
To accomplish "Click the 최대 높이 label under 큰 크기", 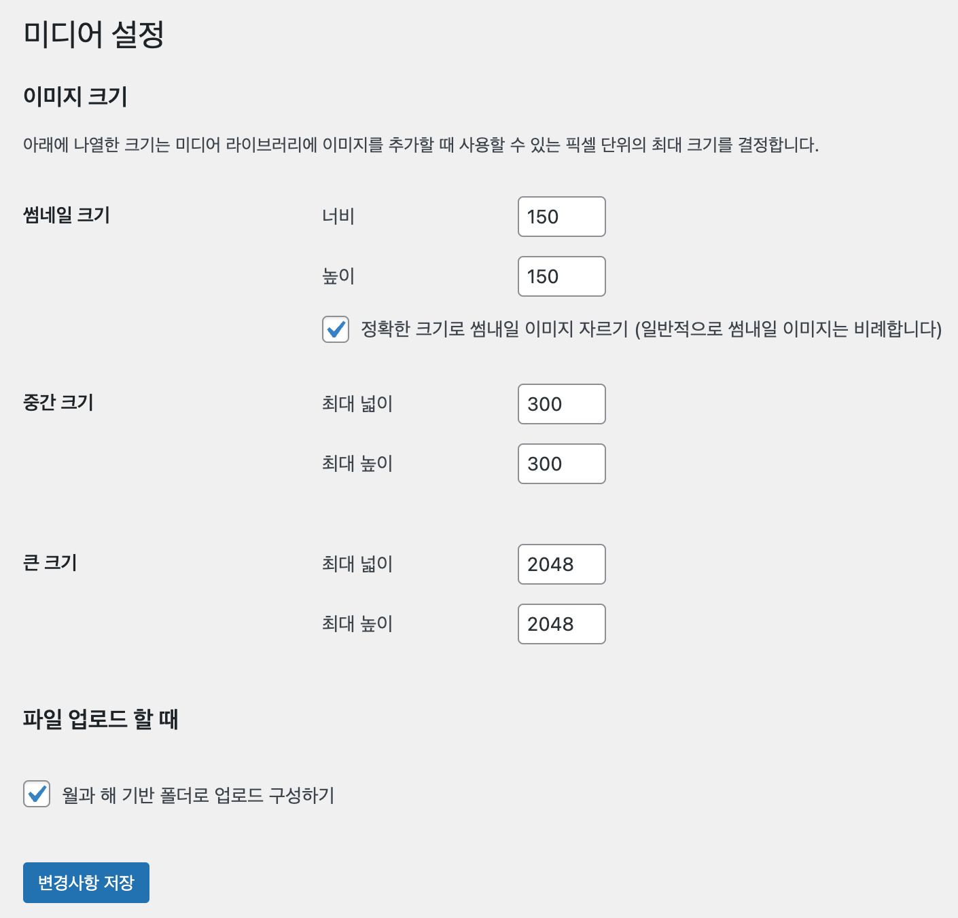I will [x=357, y=624].
